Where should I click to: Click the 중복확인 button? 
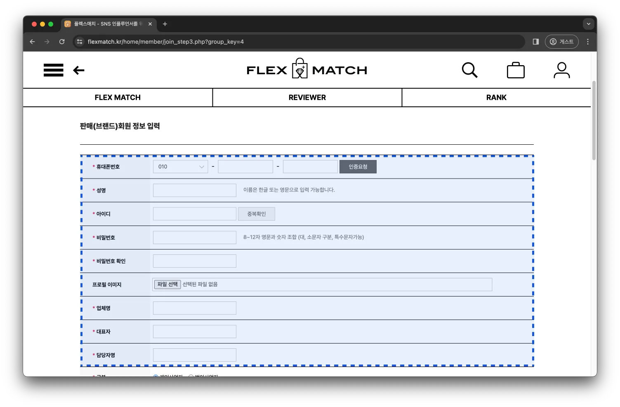257,214
